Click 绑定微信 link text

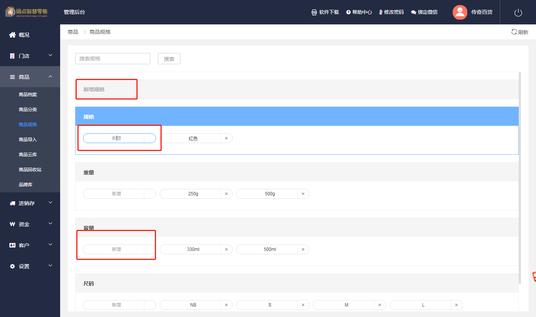[x=428, y=12]
